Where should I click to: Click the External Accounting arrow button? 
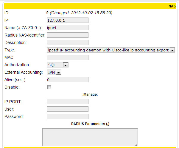tap(59, 72)
